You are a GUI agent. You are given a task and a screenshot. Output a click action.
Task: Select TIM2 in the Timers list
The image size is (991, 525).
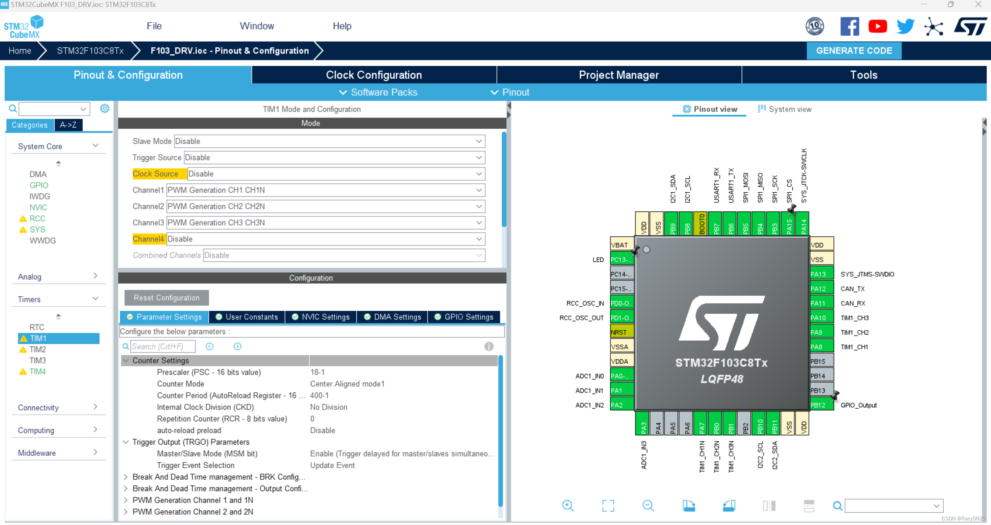pos(38,349)
